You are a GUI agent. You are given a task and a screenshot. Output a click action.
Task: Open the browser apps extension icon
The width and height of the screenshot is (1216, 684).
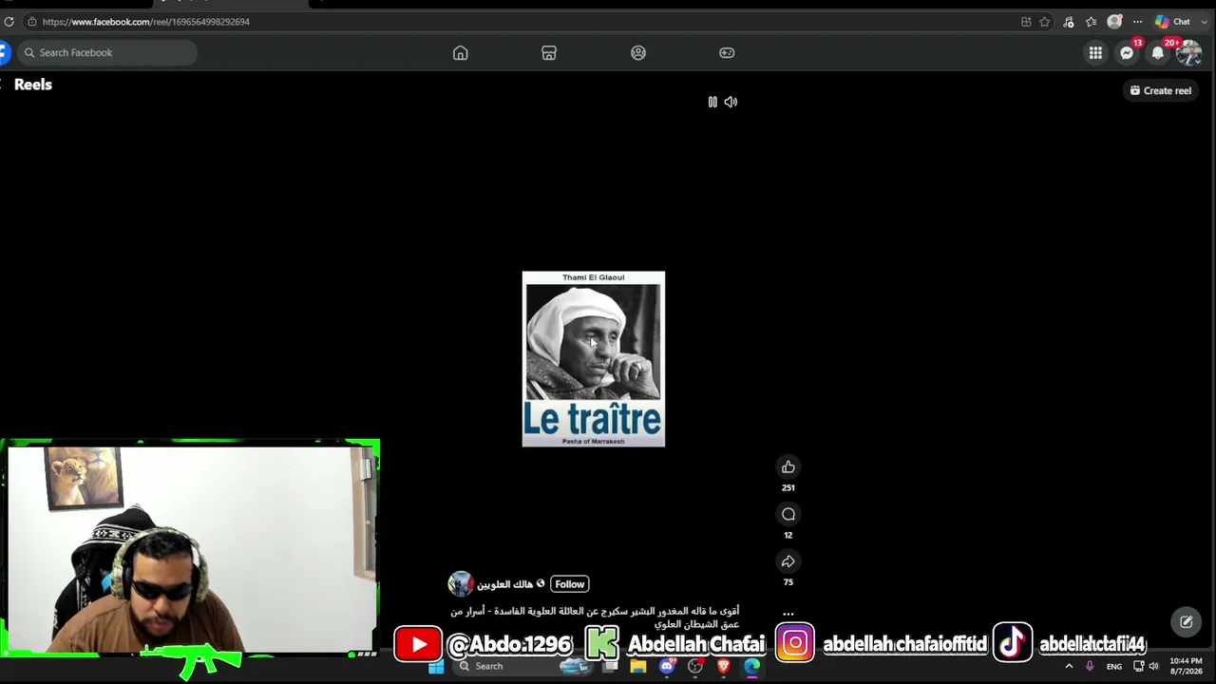tap(1026, 22)
